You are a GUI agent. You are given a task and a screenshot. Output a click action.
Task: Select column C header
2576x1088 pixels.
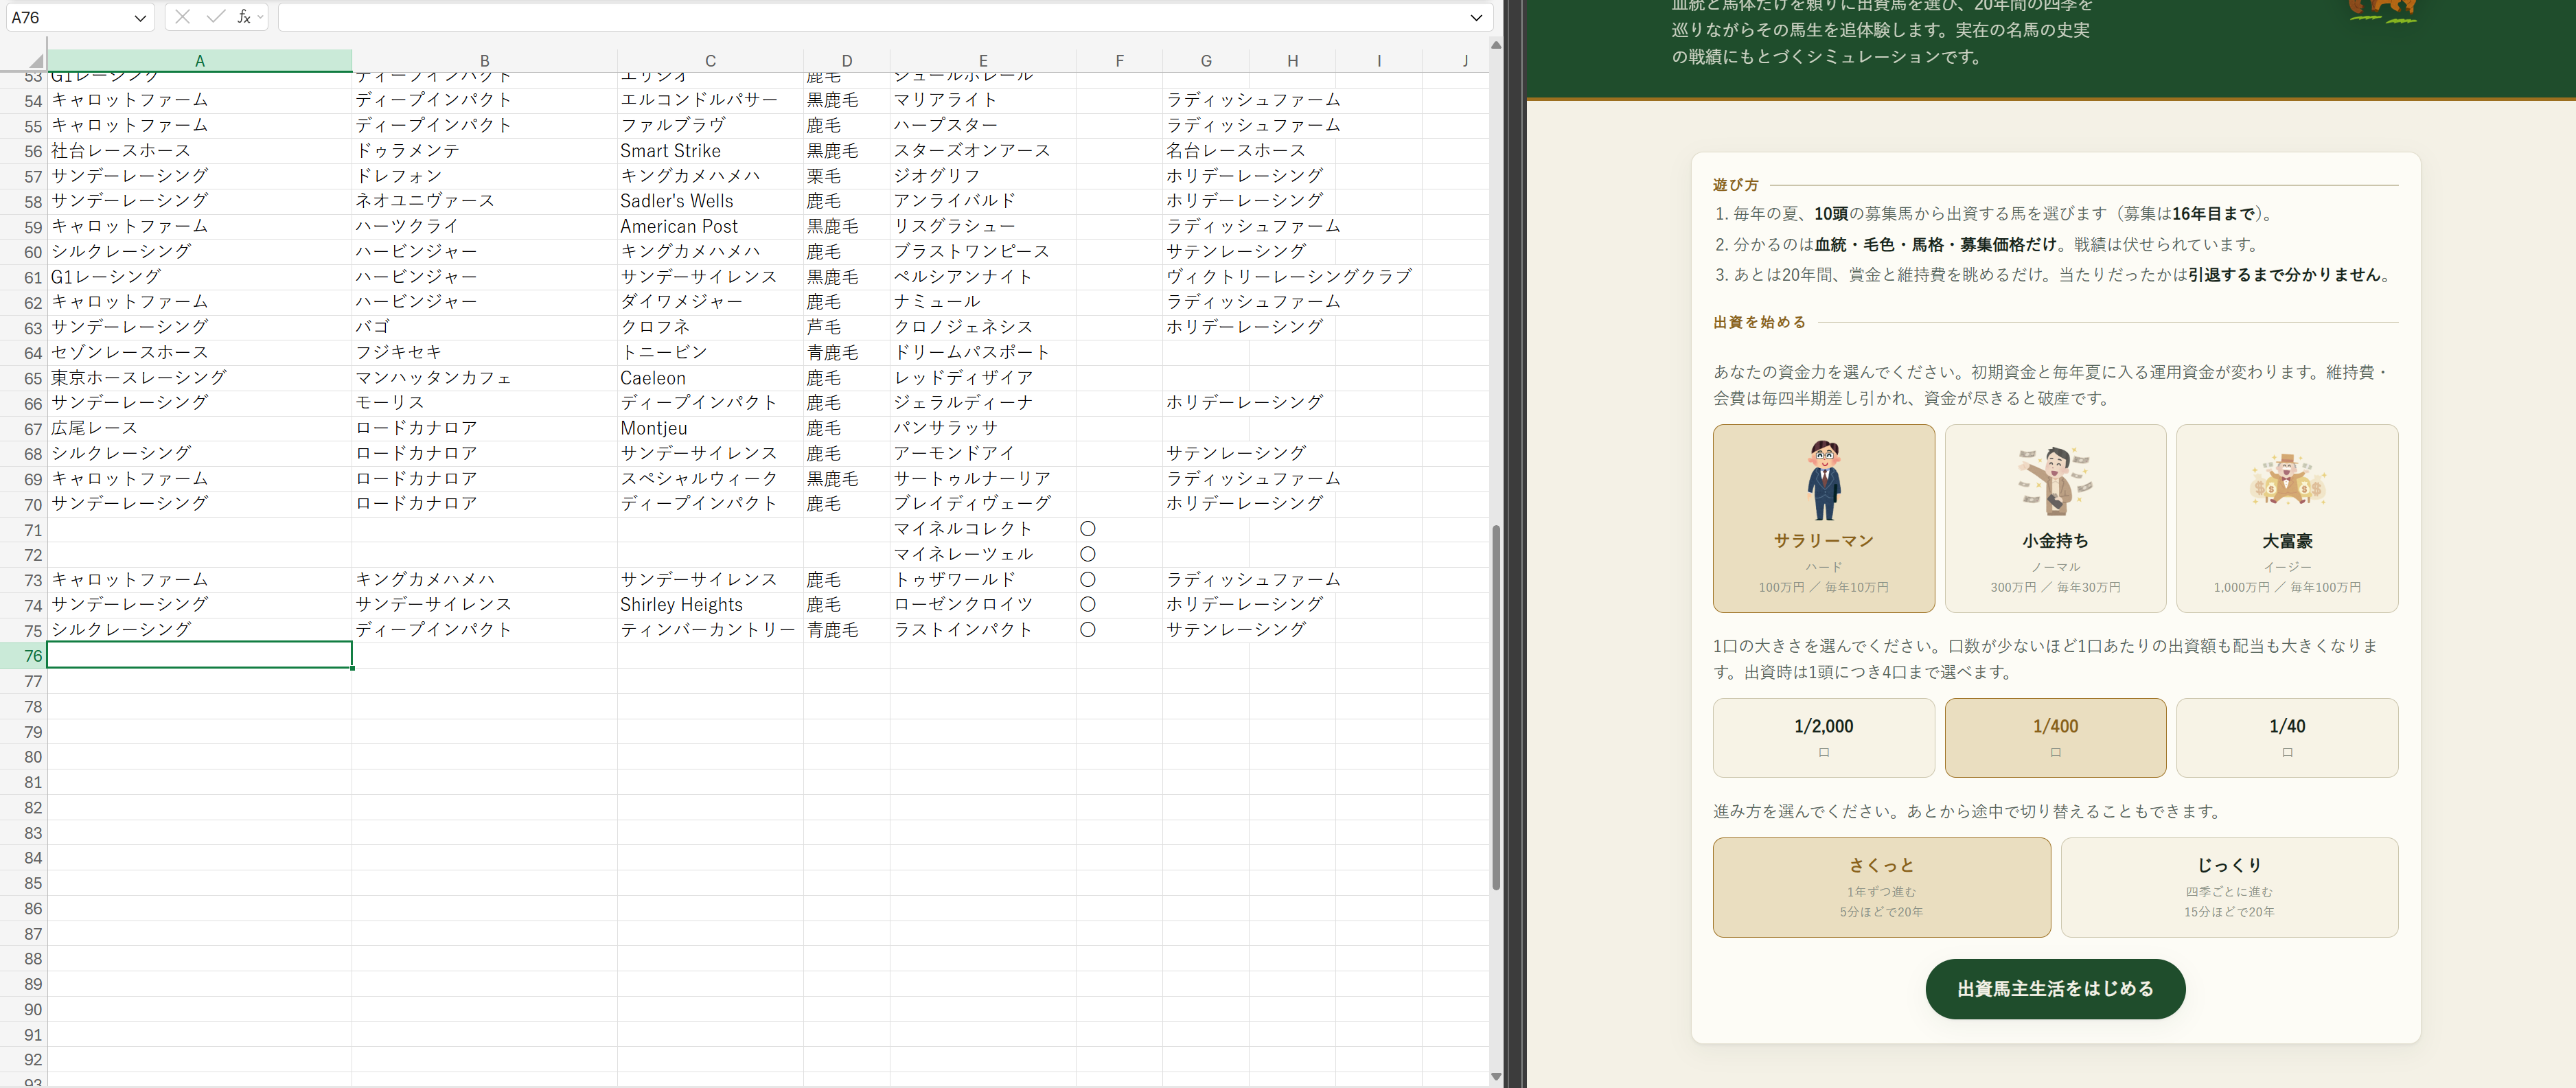(710, 61)
